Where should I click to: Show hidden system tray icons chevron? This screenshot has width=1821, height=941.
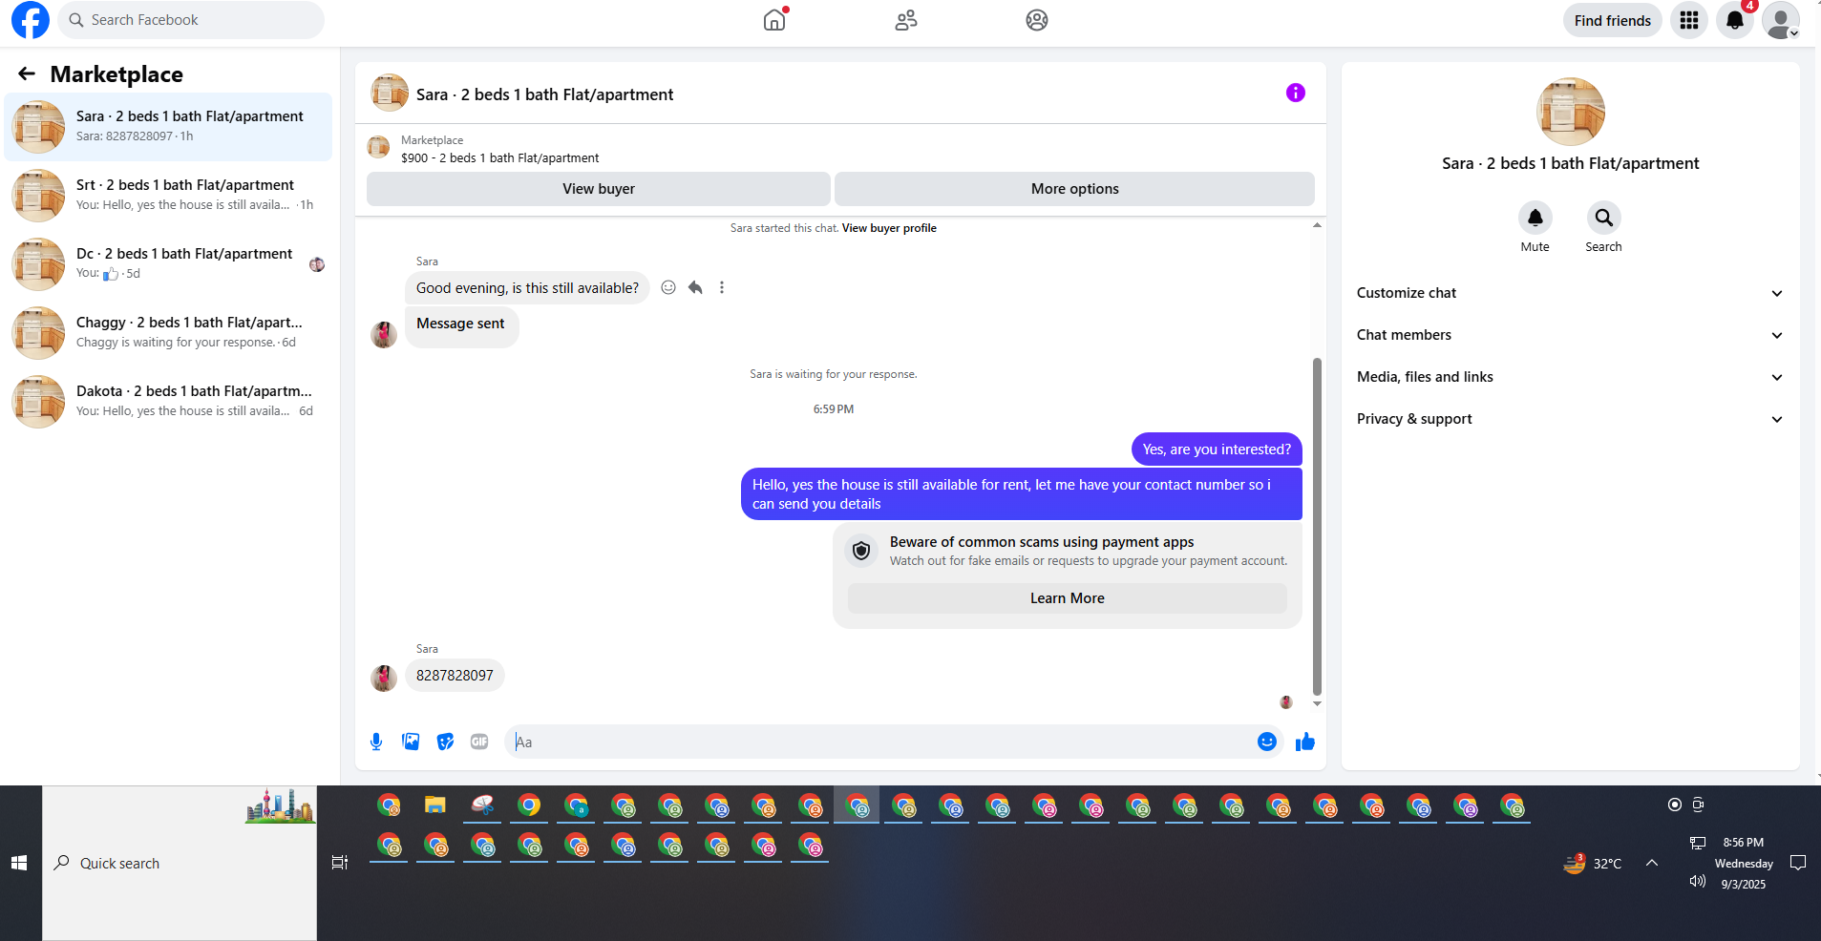coord(1652,863)
